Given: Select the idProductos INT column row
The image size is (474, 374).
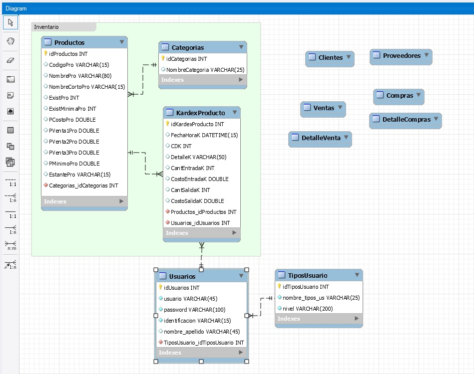Looking at the screenshot, I should (x=68, y=54).
